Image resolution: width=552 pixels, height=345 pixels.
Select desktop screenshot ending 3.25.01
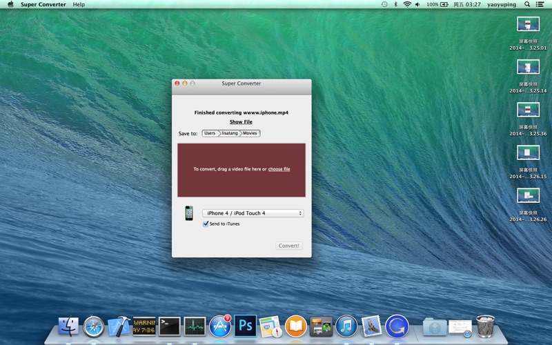click(x=528, y=33)
